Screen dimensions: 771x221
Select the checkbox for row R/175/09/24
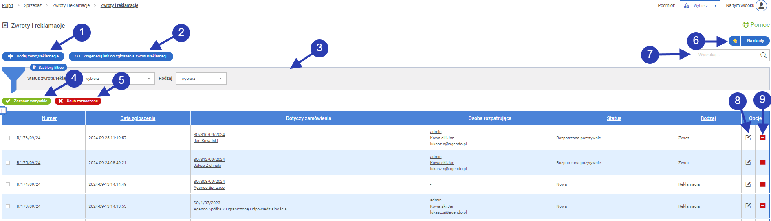(x=8, y=163)
